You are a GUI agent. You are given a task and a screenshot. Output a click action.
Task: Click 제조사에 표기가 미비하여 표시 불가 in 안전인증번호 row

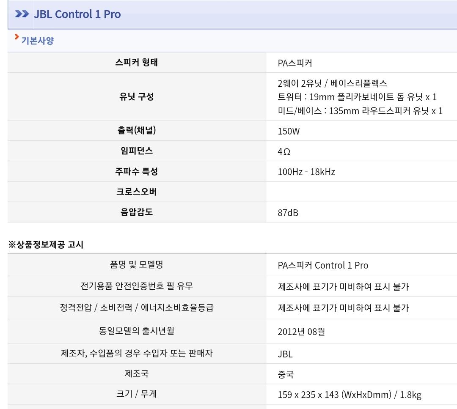coord(343,287)
